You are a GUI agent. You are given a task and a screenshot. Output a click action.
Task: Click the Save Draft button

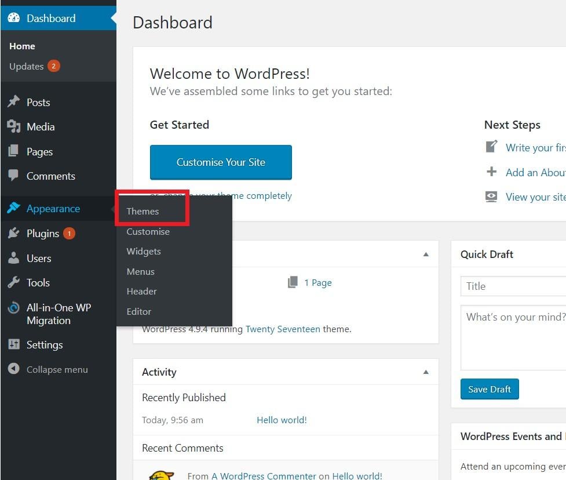(490, 389)
